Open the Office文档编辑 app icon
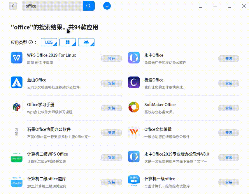This screenshot has height=194, width=249. coord(134,132)
